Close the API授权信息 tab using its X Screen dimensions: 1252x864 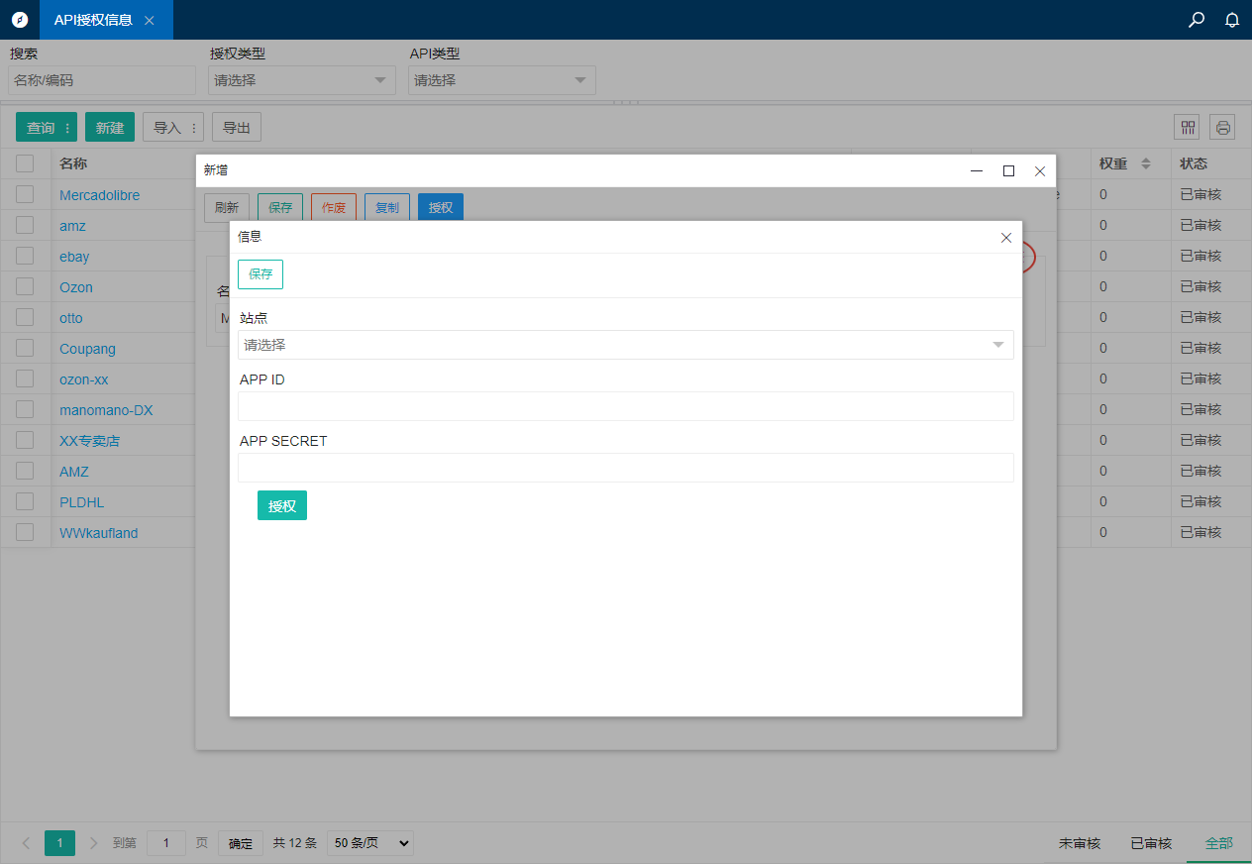point(150,20)
